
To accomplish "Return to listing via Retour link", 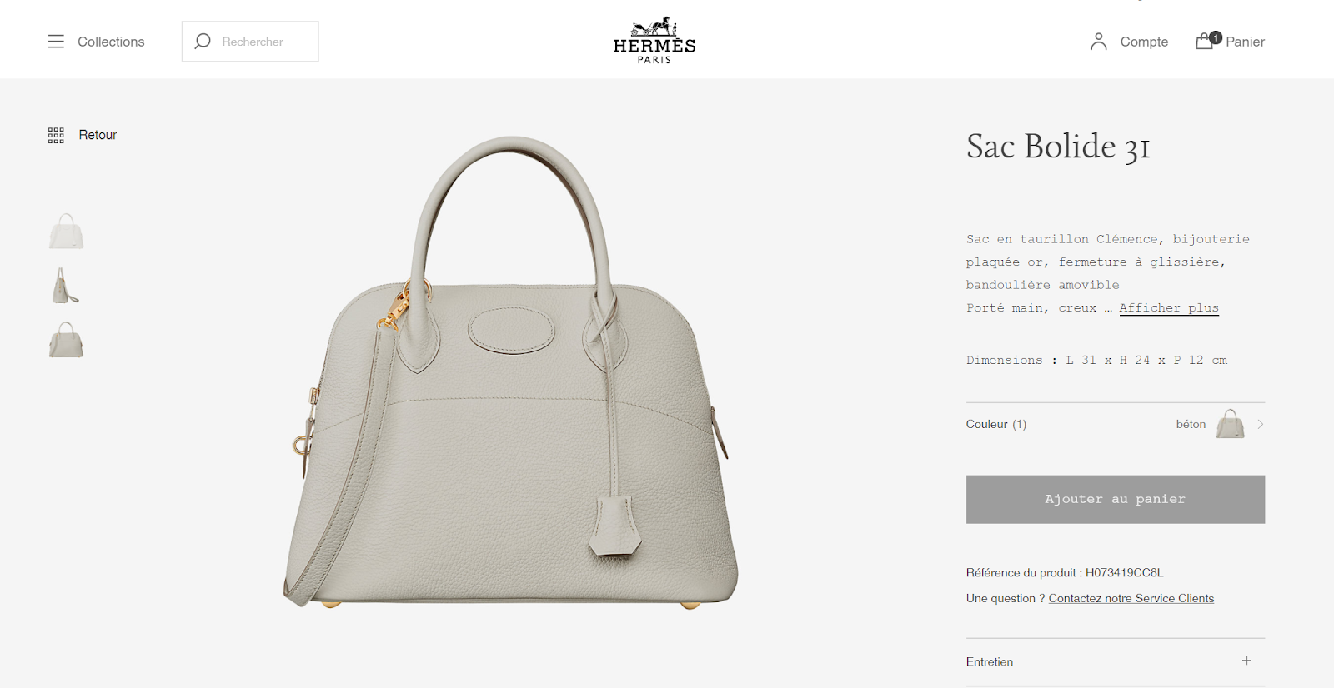I will coord(98,135).
